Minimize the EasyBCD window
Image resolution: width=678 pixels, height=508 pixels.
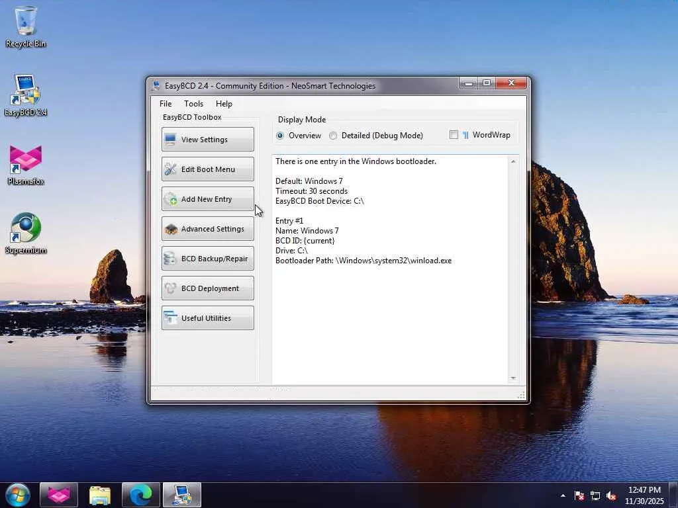(x=468, y=83)
